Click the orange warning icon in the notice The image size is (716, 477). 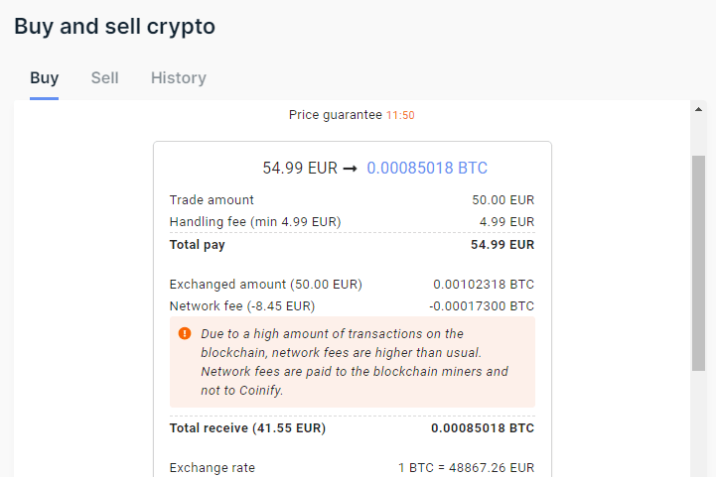(185, 334)
